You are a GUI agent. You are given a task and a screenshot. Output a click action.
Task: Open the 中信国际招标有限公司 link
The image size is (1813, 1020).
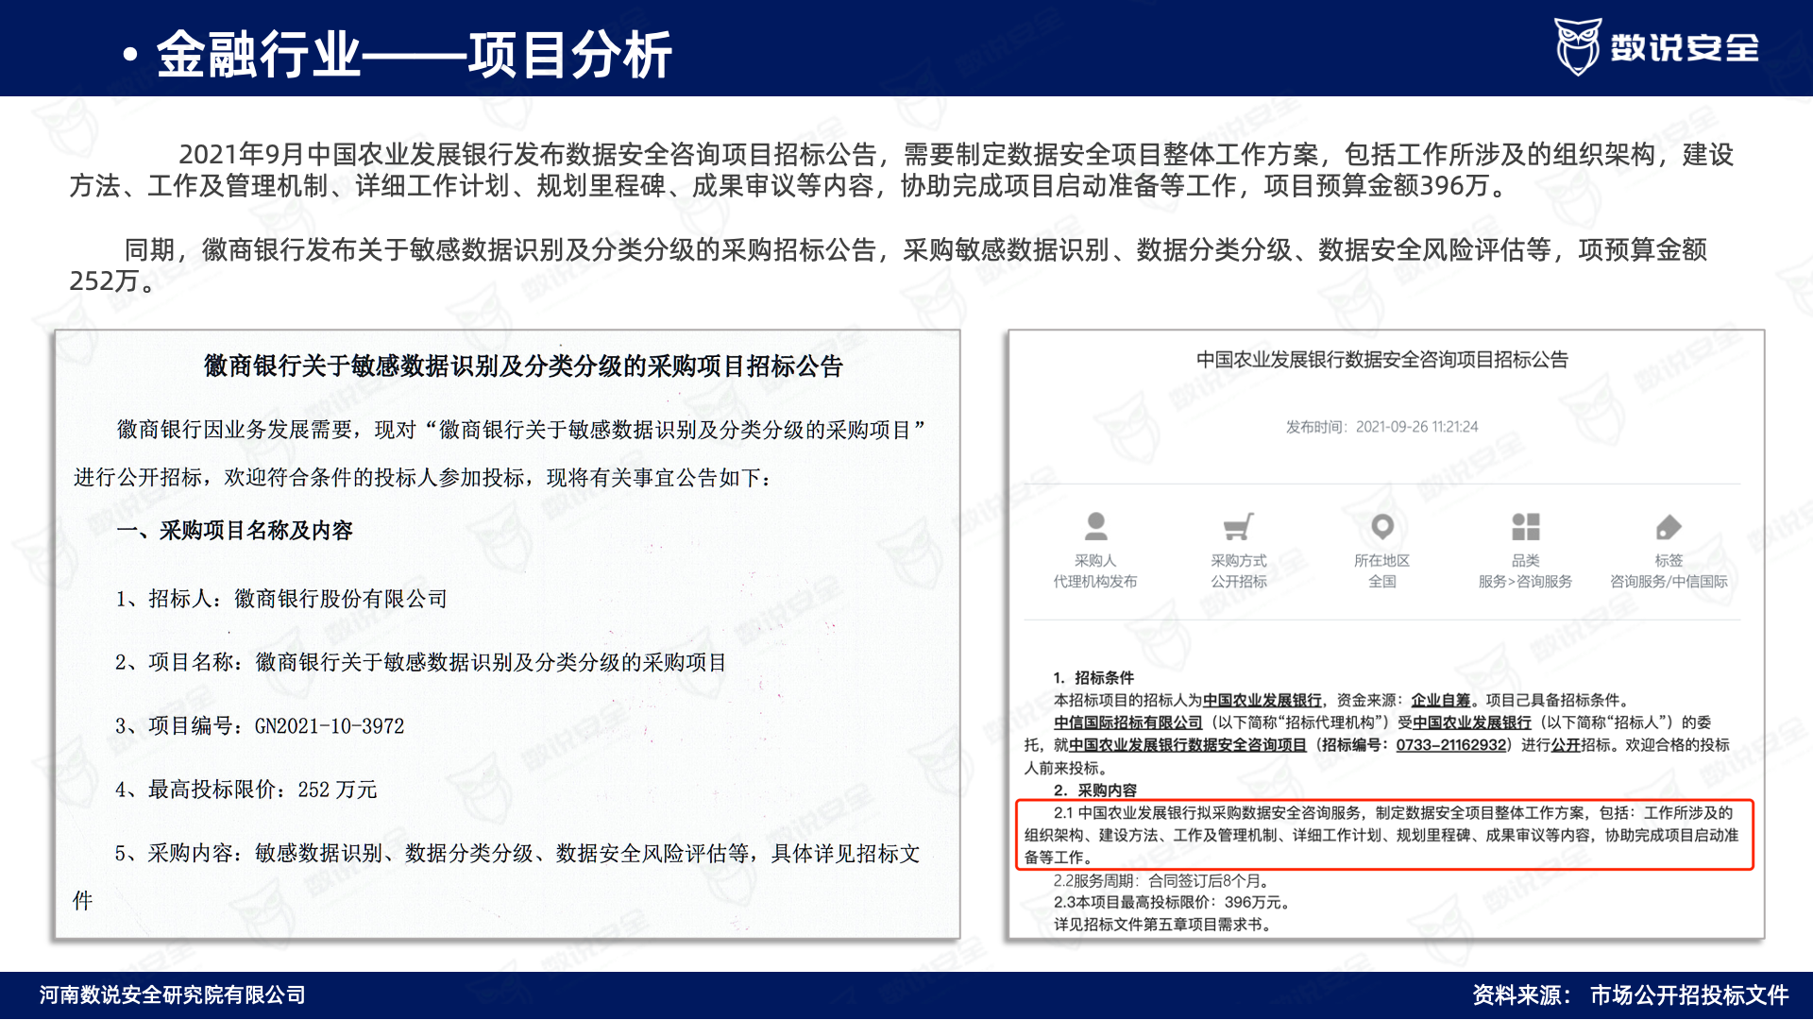pyautogui.click(x=1128, y=722)
